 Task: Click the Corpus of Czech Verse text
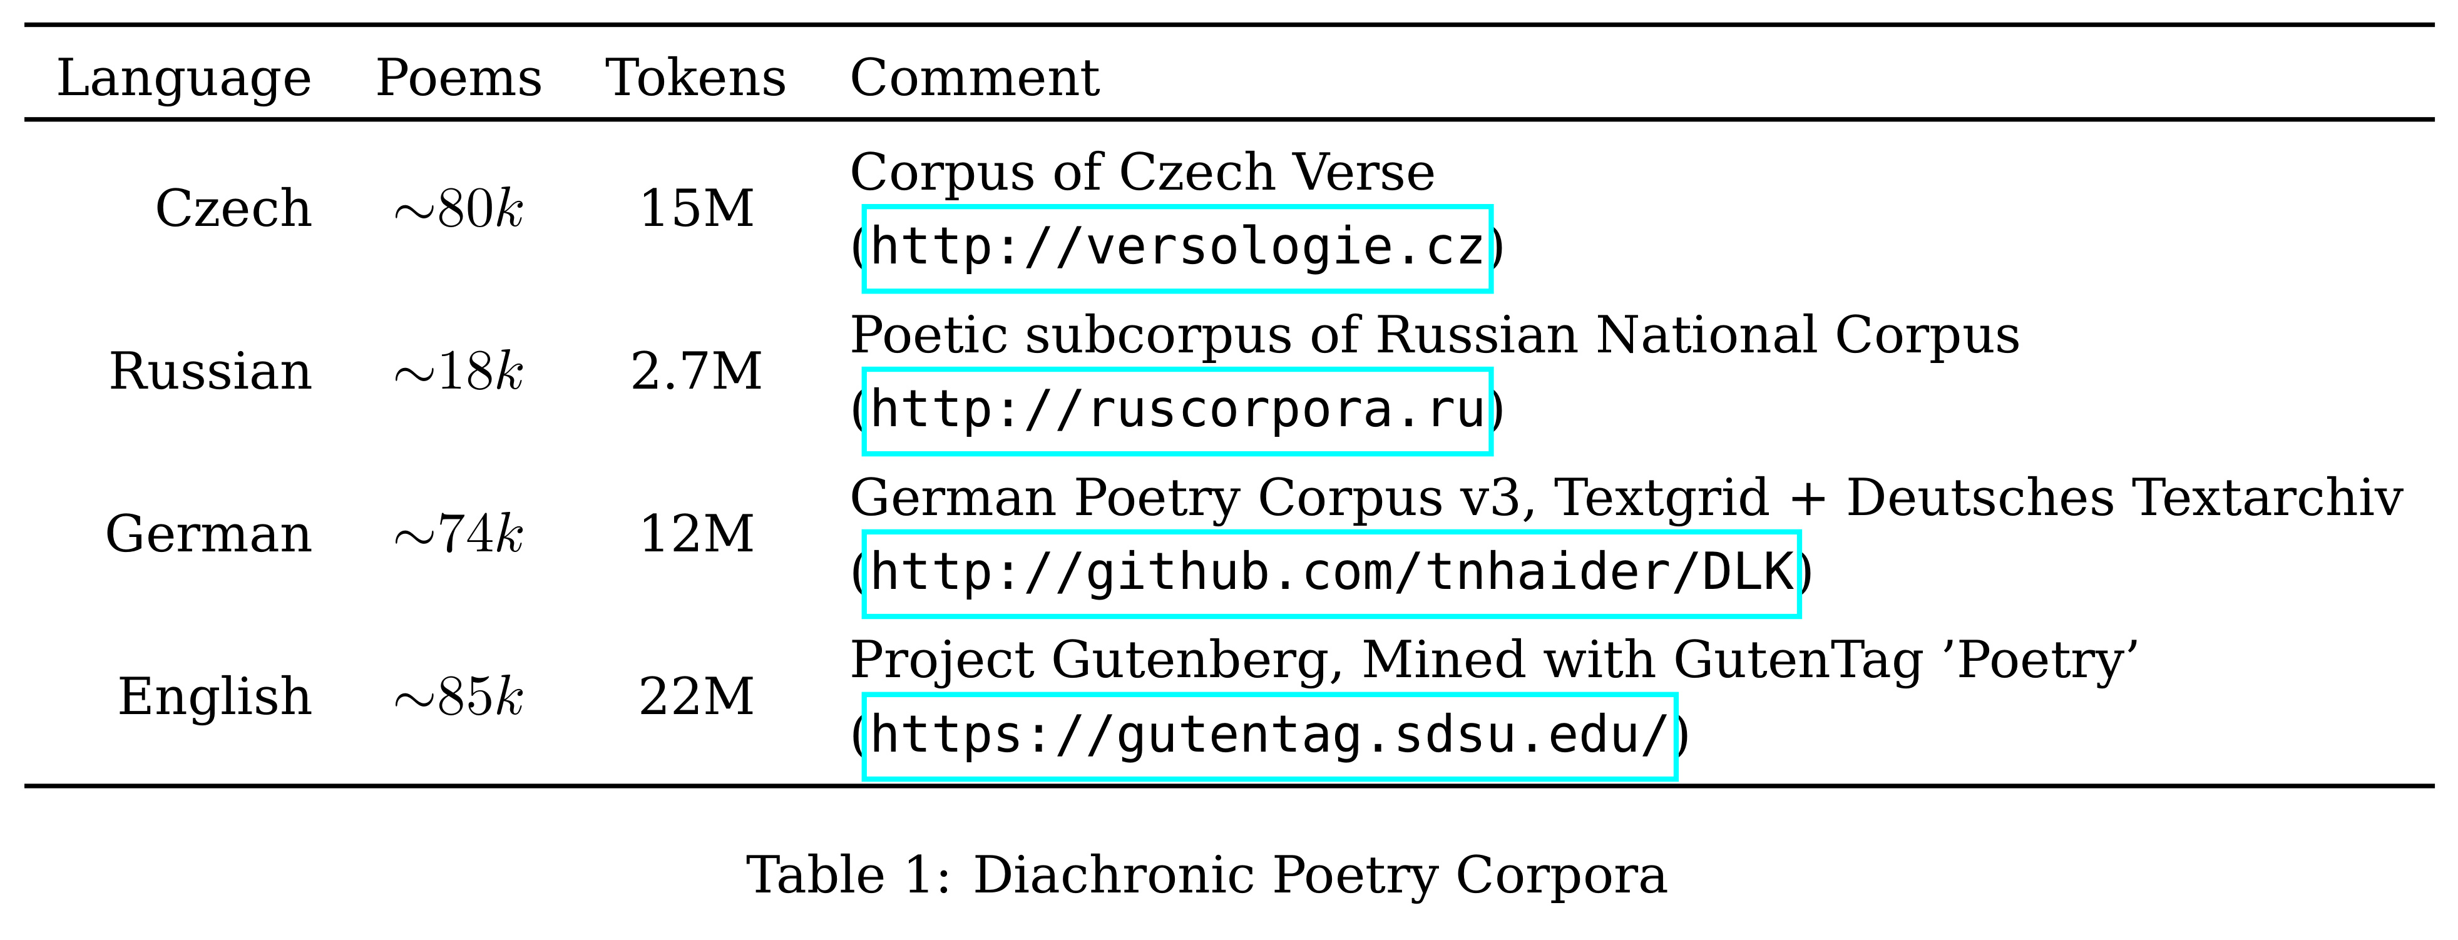[1142, 173]
